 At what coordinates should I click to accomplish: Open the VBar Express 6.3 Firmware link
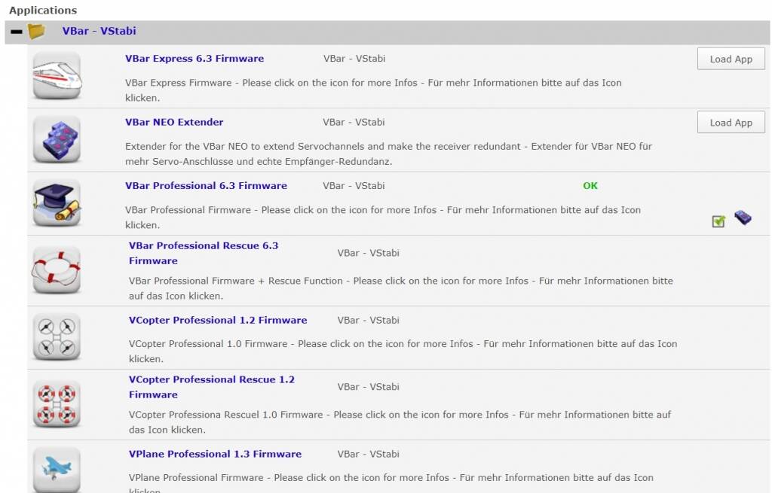195,59
